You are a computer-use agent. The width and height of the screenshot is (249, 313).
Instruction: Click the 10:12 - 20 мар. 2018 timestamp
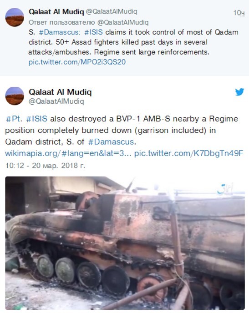click(45, 166)
